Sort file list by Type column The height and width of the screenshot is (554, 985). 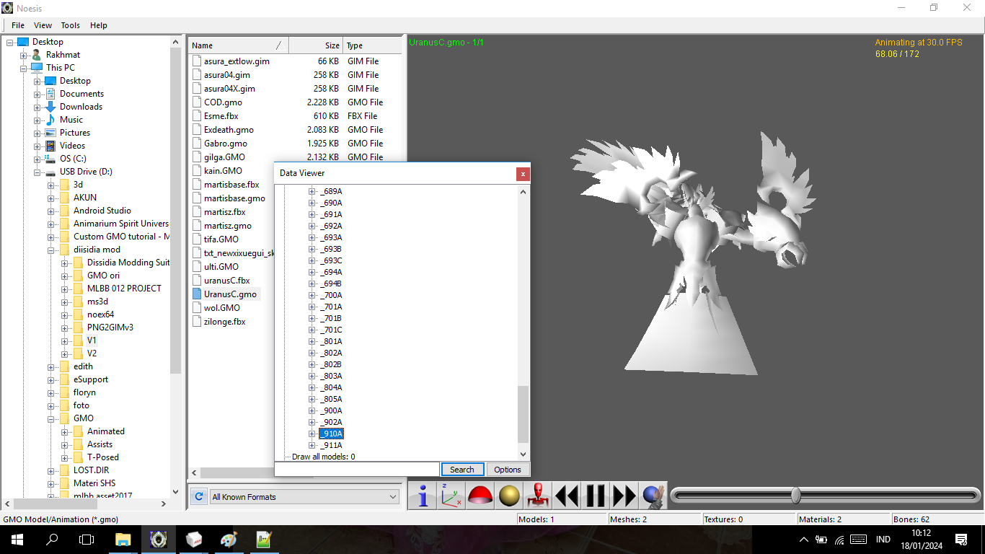[372, 45]
